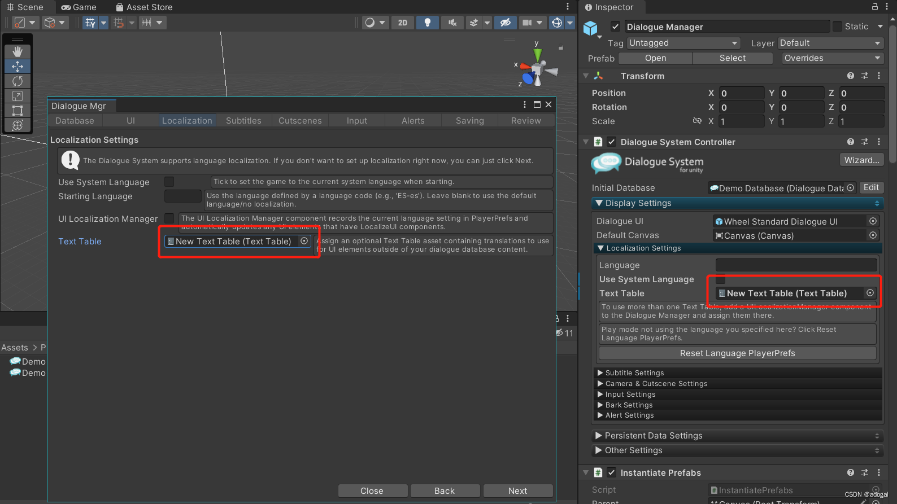Viewport: 897px width, 504px height.
Task: Enable Use System Language in Dialogue Mgr window
Action: pyautogui.click(x=169, y=182)
